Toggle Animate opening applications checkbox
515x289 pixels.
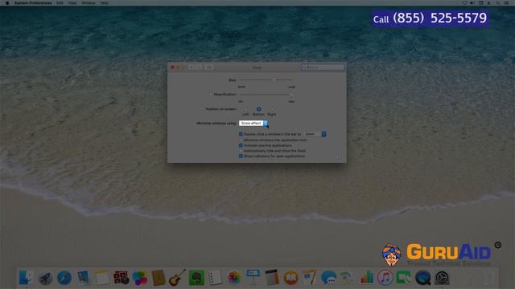241,145
